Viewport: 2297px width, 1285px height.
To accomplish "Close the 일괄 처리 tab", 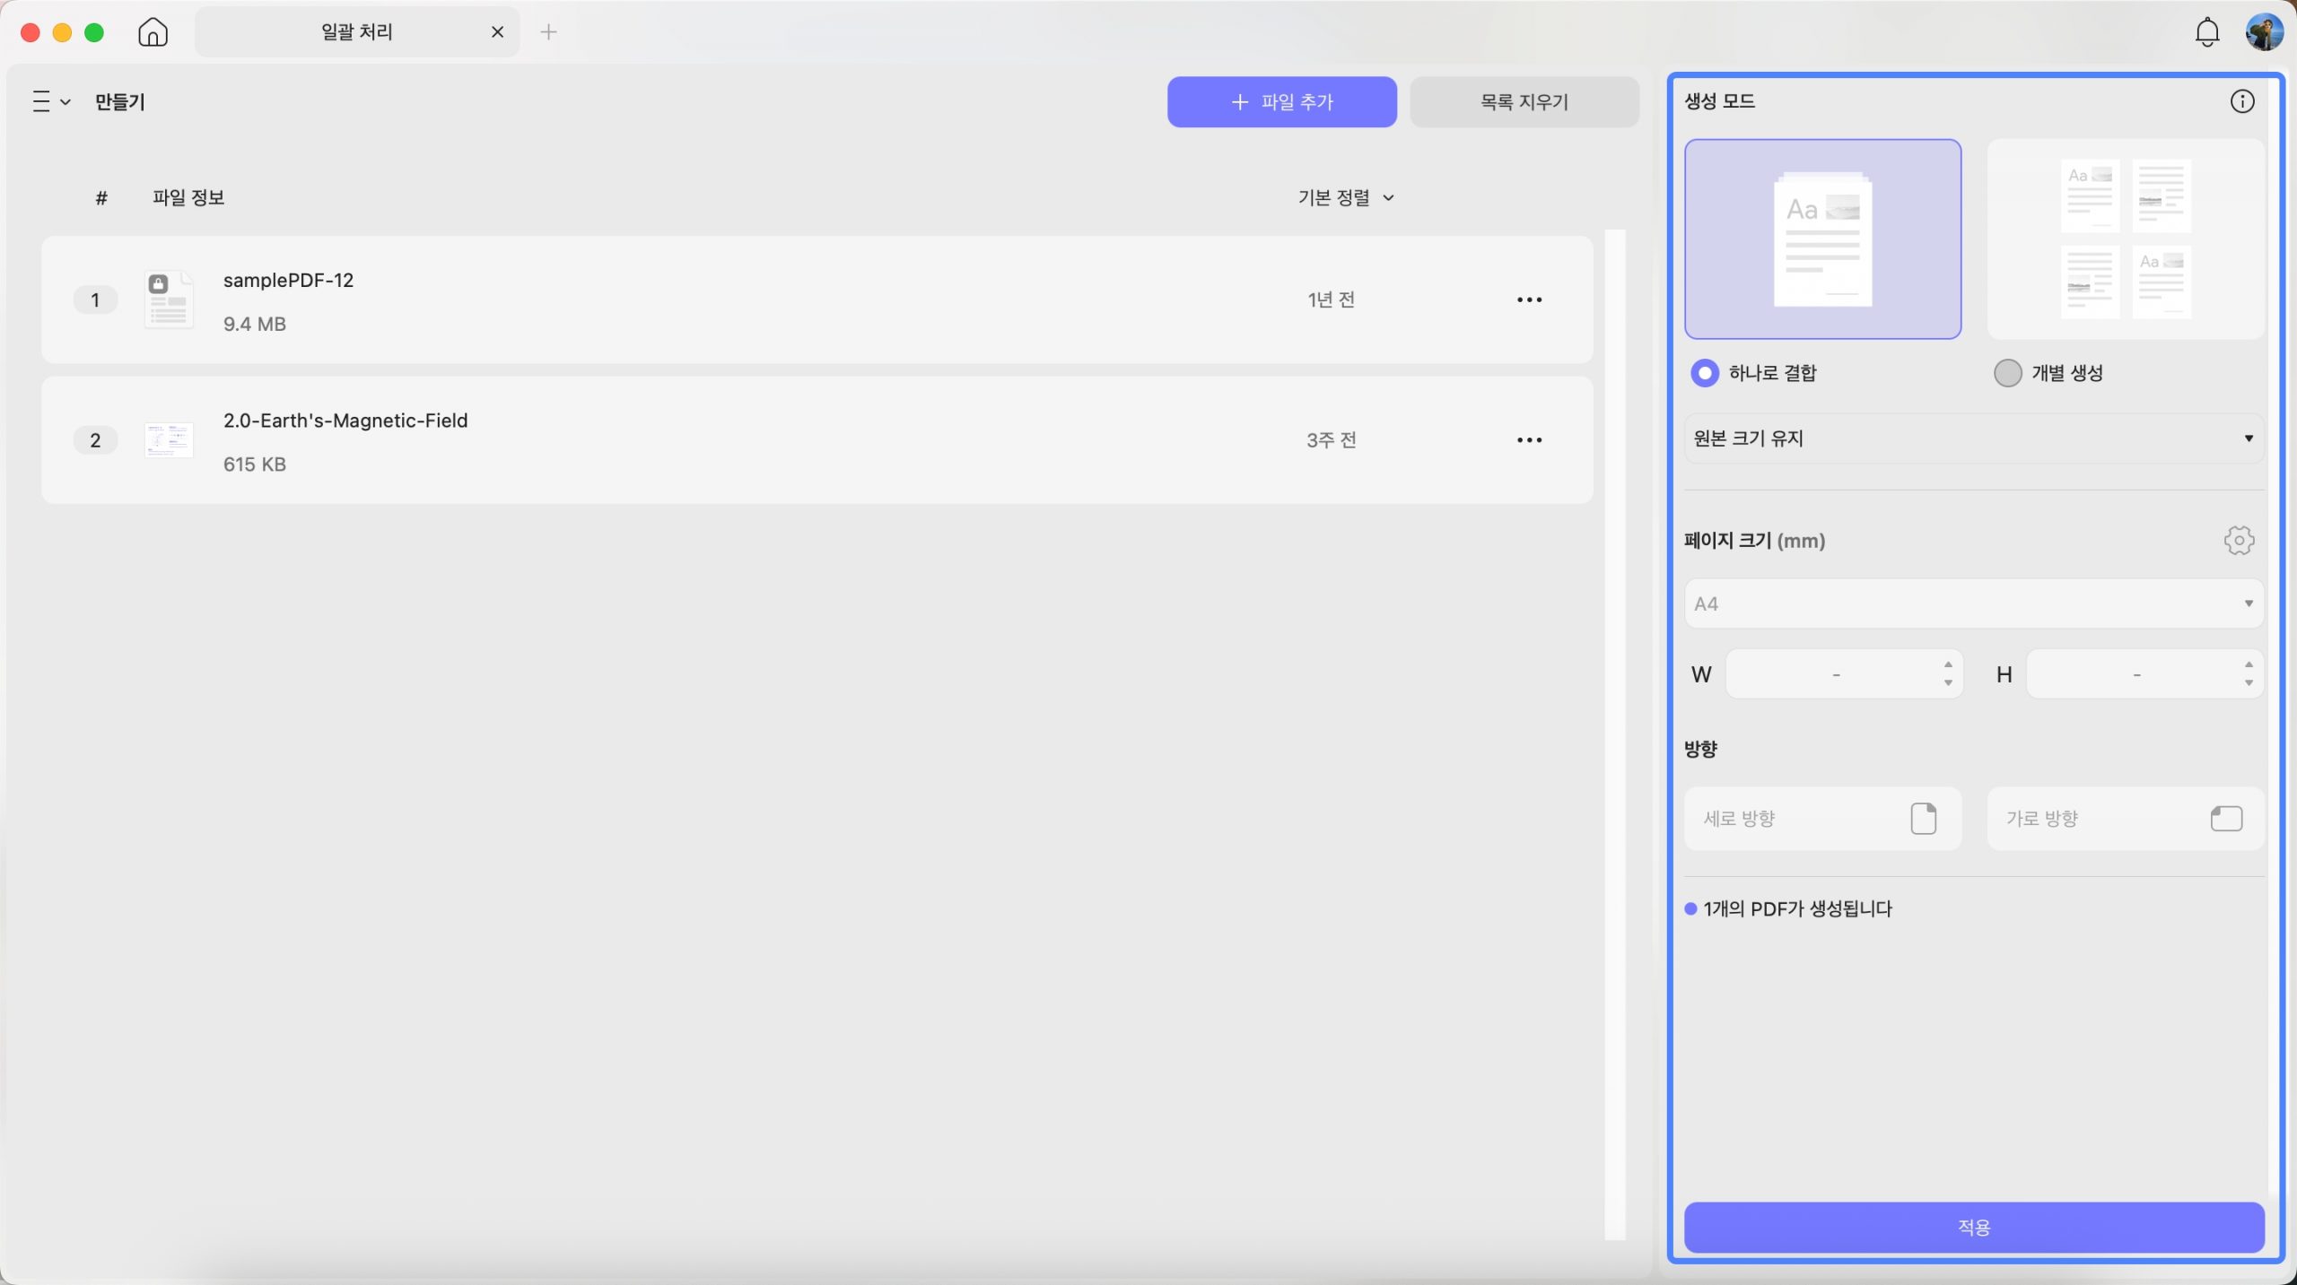I will tap(497, 32).
